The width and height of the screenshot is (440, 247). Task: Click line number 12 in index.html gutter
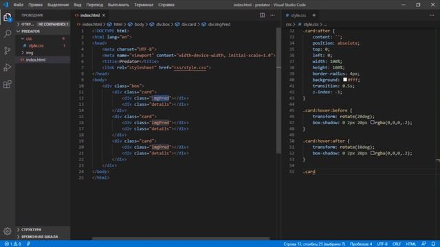pyautogui.click(x=81, y=98)
